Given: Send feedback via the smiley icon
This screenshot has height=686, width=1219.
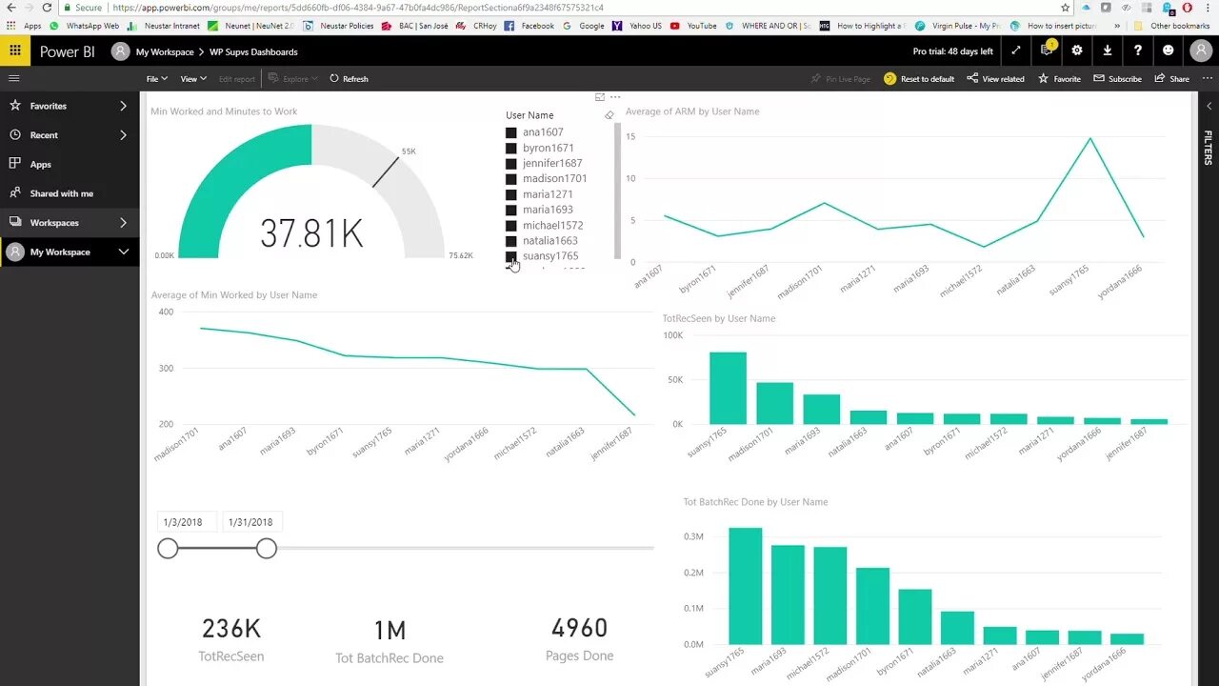Looking at the screenshot, I should [x=1169, y=50].
